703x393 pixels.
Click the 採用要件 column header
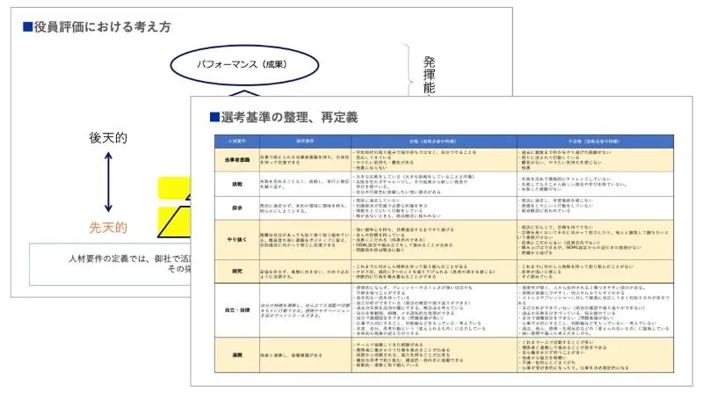pos(305,142)
